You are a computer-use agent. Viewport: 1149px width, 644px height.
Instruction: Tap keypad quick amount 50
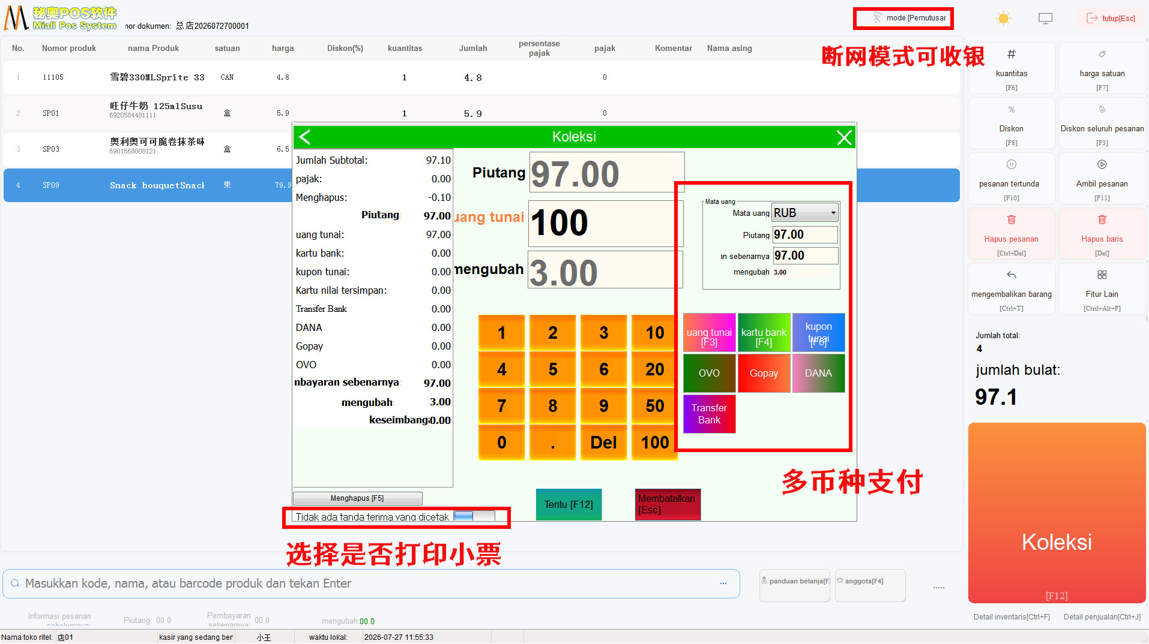654,406
